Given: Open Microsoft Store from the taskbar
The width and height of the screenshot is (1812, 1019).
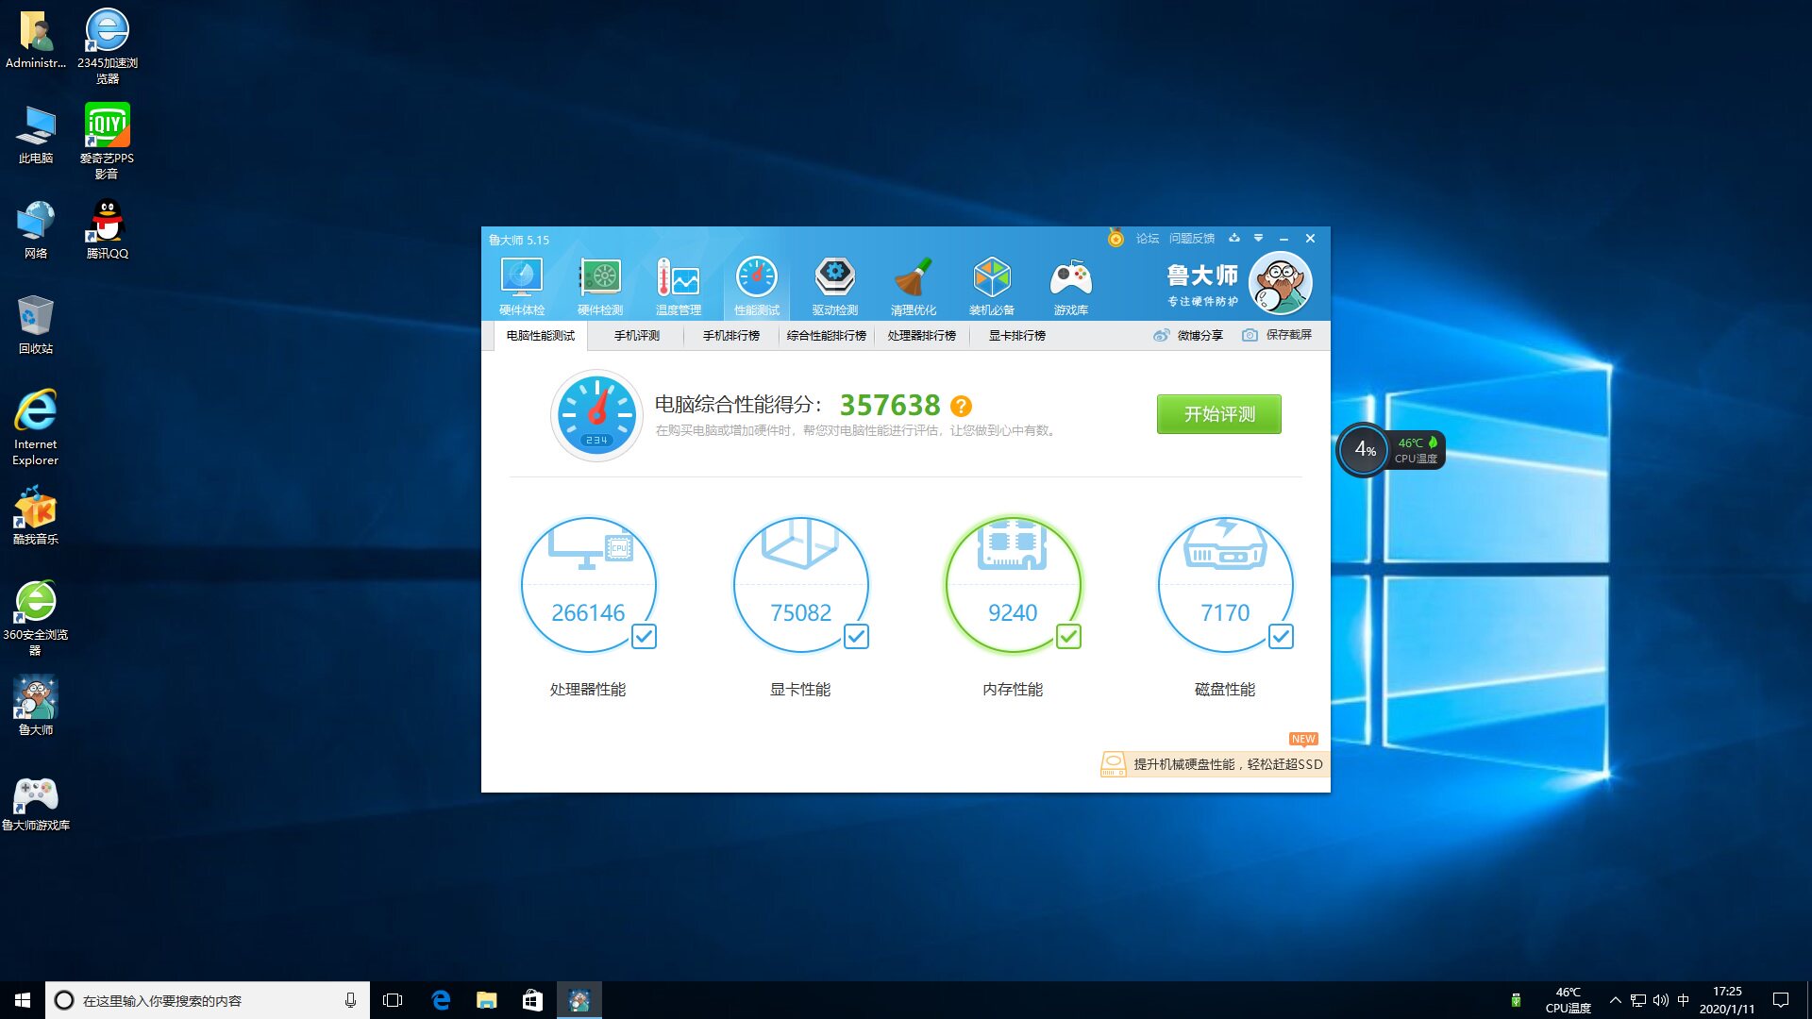Looking at the screenshot, I should click(532, 1000).
